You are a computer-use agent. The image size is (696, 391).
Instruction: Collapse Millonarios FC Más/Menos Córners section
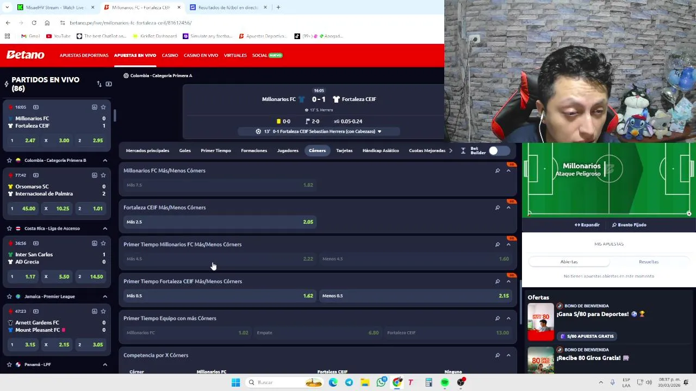[x=508, y=171]
